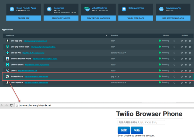Click browser back arrow
Image resolution: width=194 pixels, height=139 pixels.
2,105
